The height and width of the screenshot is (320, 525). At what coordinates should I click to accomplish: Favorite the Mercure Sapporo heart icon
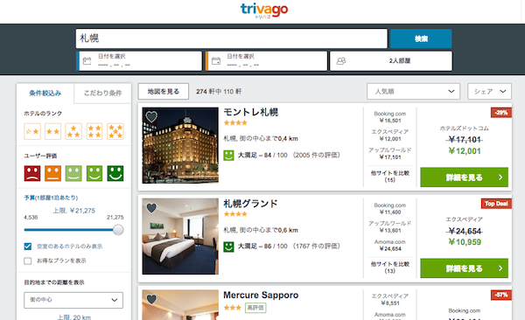(151, 299)
